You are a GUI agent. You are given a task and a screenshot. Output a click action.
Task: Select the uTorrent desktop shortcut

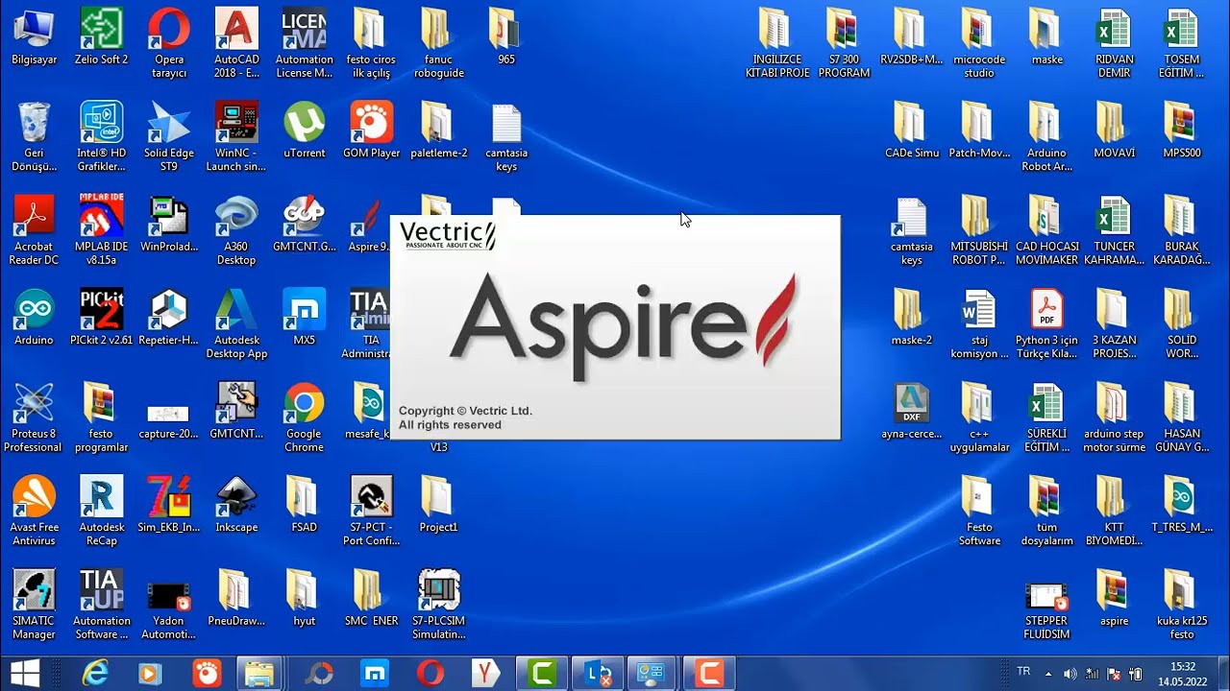tap(304, 131)
